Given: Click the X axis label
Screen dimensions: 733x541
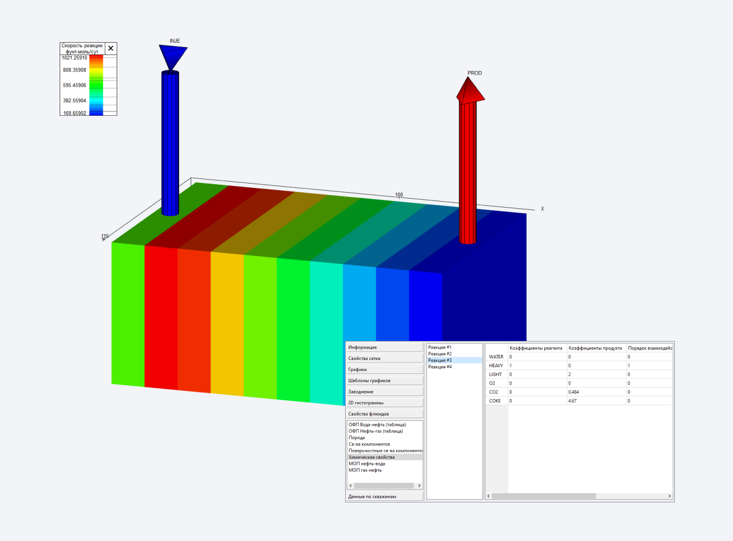Looking at the screenshot, I should coord(542,209).
